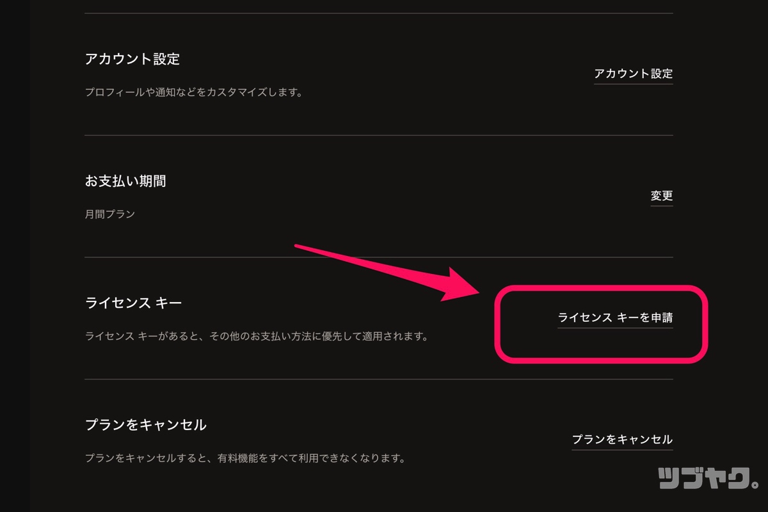Click the プランをキャンセル section heading

146,425
